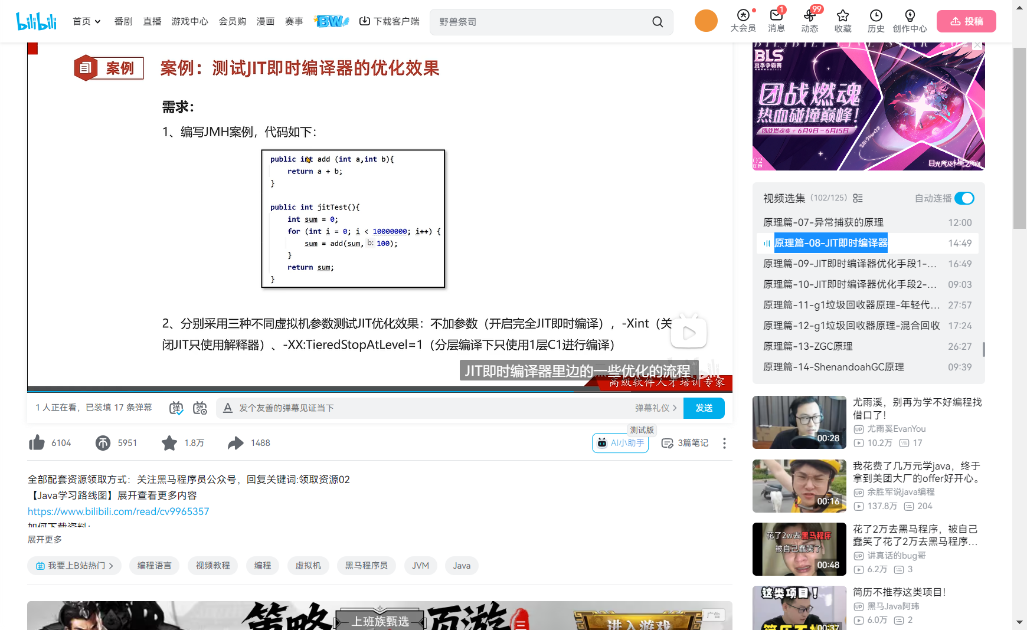Open 3篇笔记 notes panel
Screen dimensions: 1027x630
coord(685,443)
